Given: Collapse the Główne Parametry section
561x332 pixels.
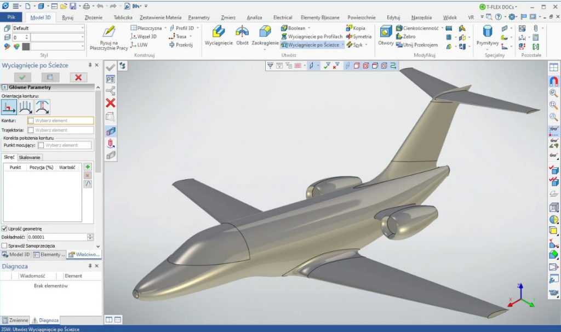Looking at the screenshot, I should pos(4,87).
